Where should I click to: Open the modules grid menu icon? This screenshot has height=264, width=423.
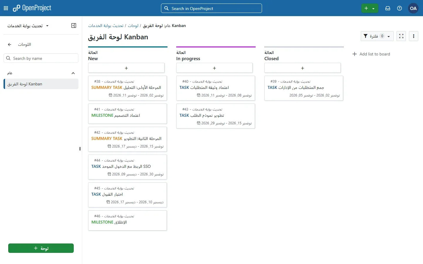(6, 9)
